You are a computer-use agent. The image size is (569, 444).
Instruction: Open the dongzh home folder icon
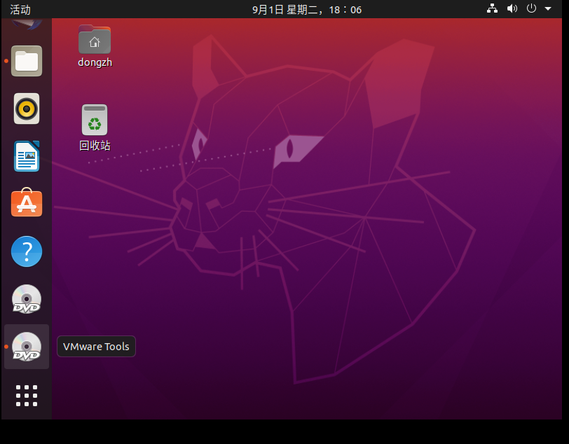95,39
